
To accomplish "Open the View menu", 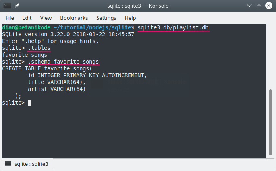I will (46, 18).
